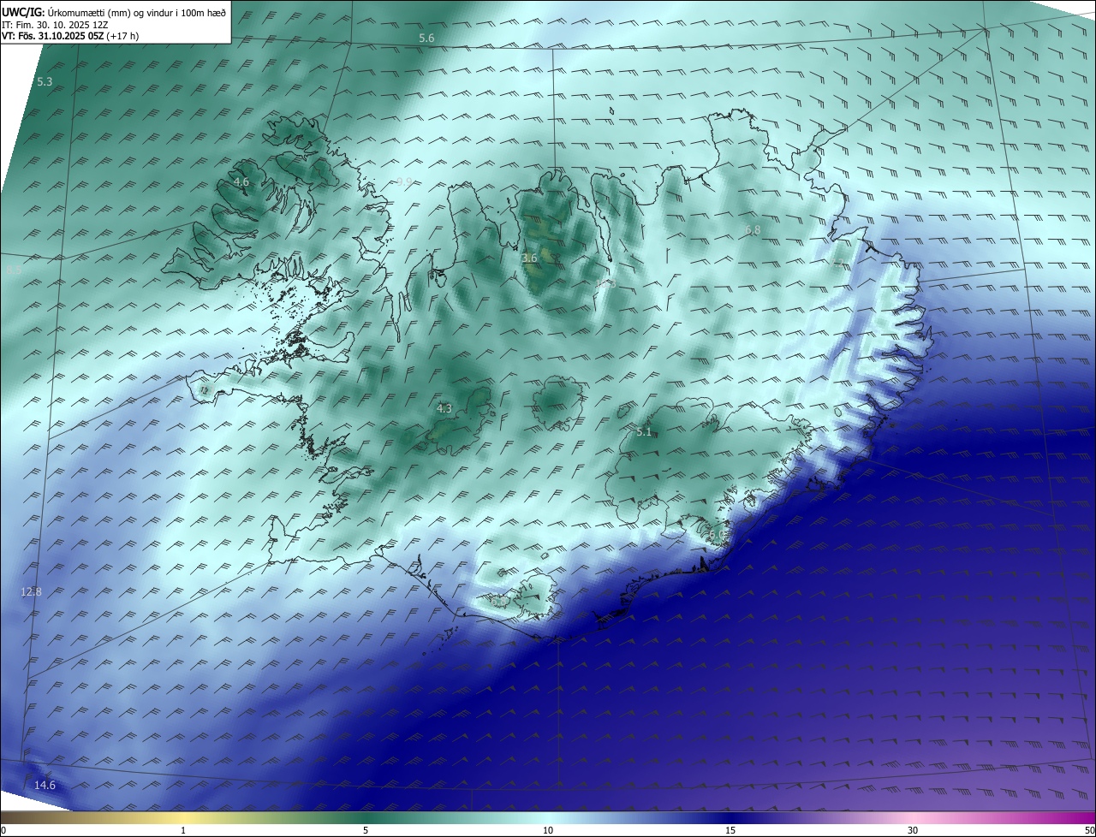The width and height of the screenshot is (1096, 837).
Task: Click the map value 5.6
Action: 426,39
